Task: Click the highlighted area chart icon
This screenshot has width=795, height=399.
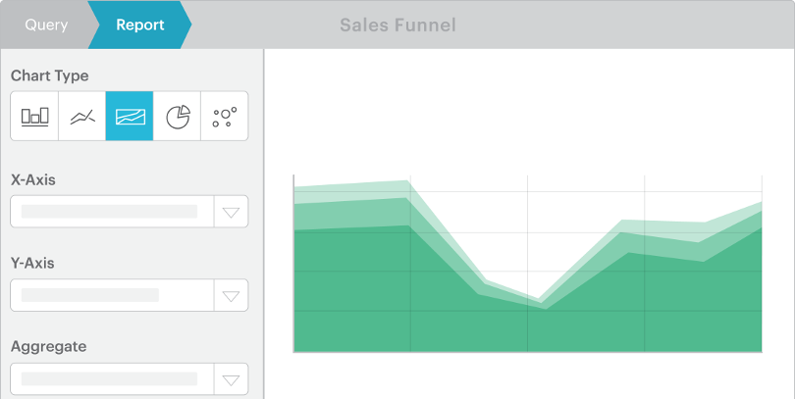Action: pos(130,117)
